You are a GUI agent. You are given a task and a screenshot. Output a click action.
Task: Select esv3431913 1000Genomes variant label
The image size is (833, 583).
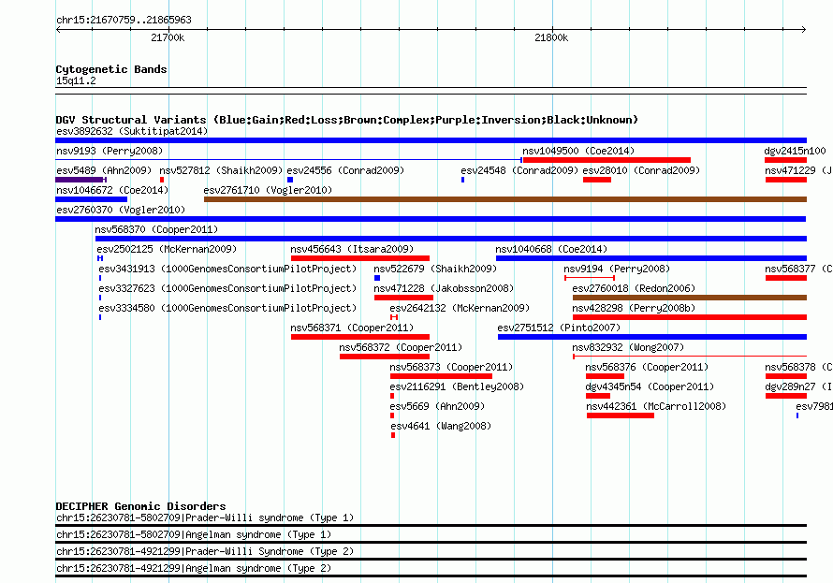227,269
